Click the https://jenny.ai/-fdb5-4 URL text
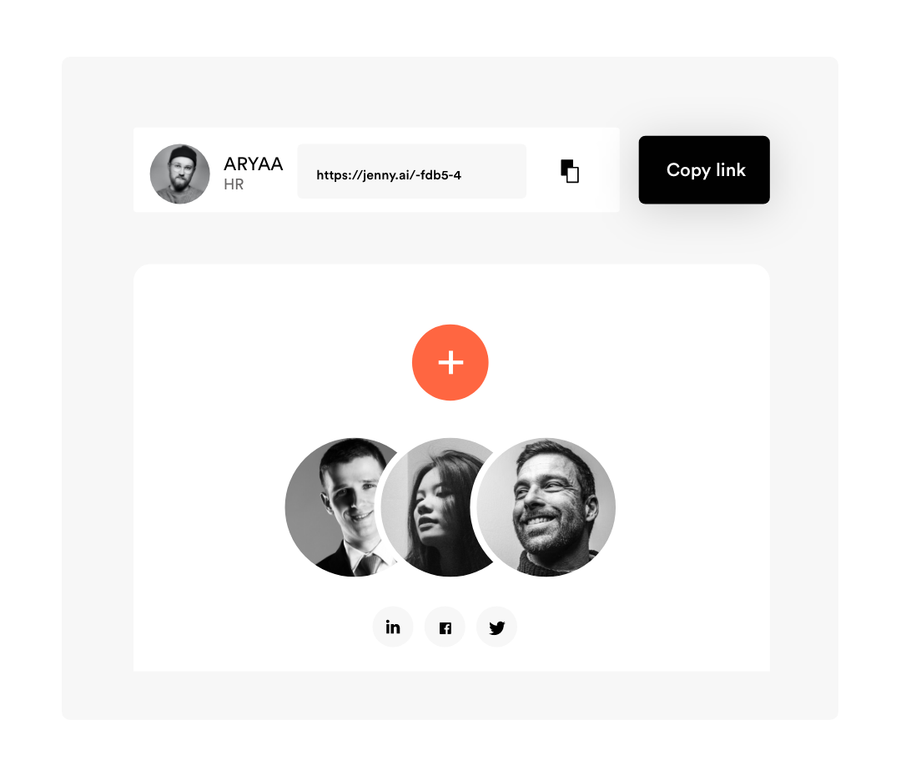 389,174
